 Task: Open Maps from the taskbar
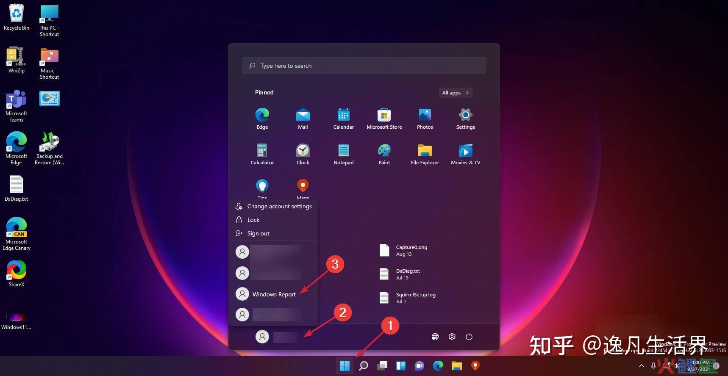pyautogui.click(x=475, y=365)
